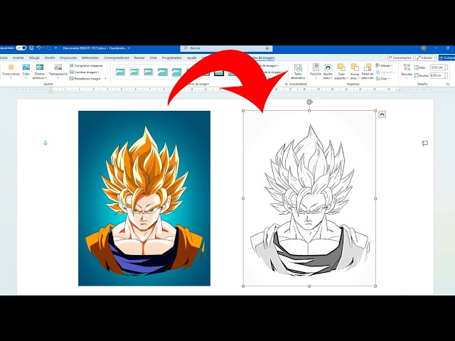Screen dimensions: 455x341
Task: Click Comprimir imágenes
Action: pos(86,66)
